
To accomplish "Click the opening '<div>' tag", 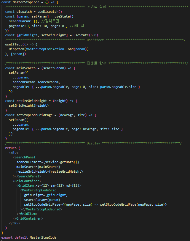I will click(14, 153).
